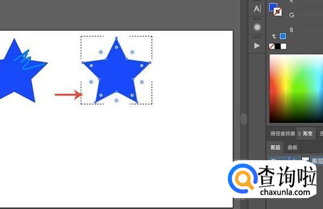Open the Actions panel play icon
This screenshot has height=209, width=323.
[257, 46]
